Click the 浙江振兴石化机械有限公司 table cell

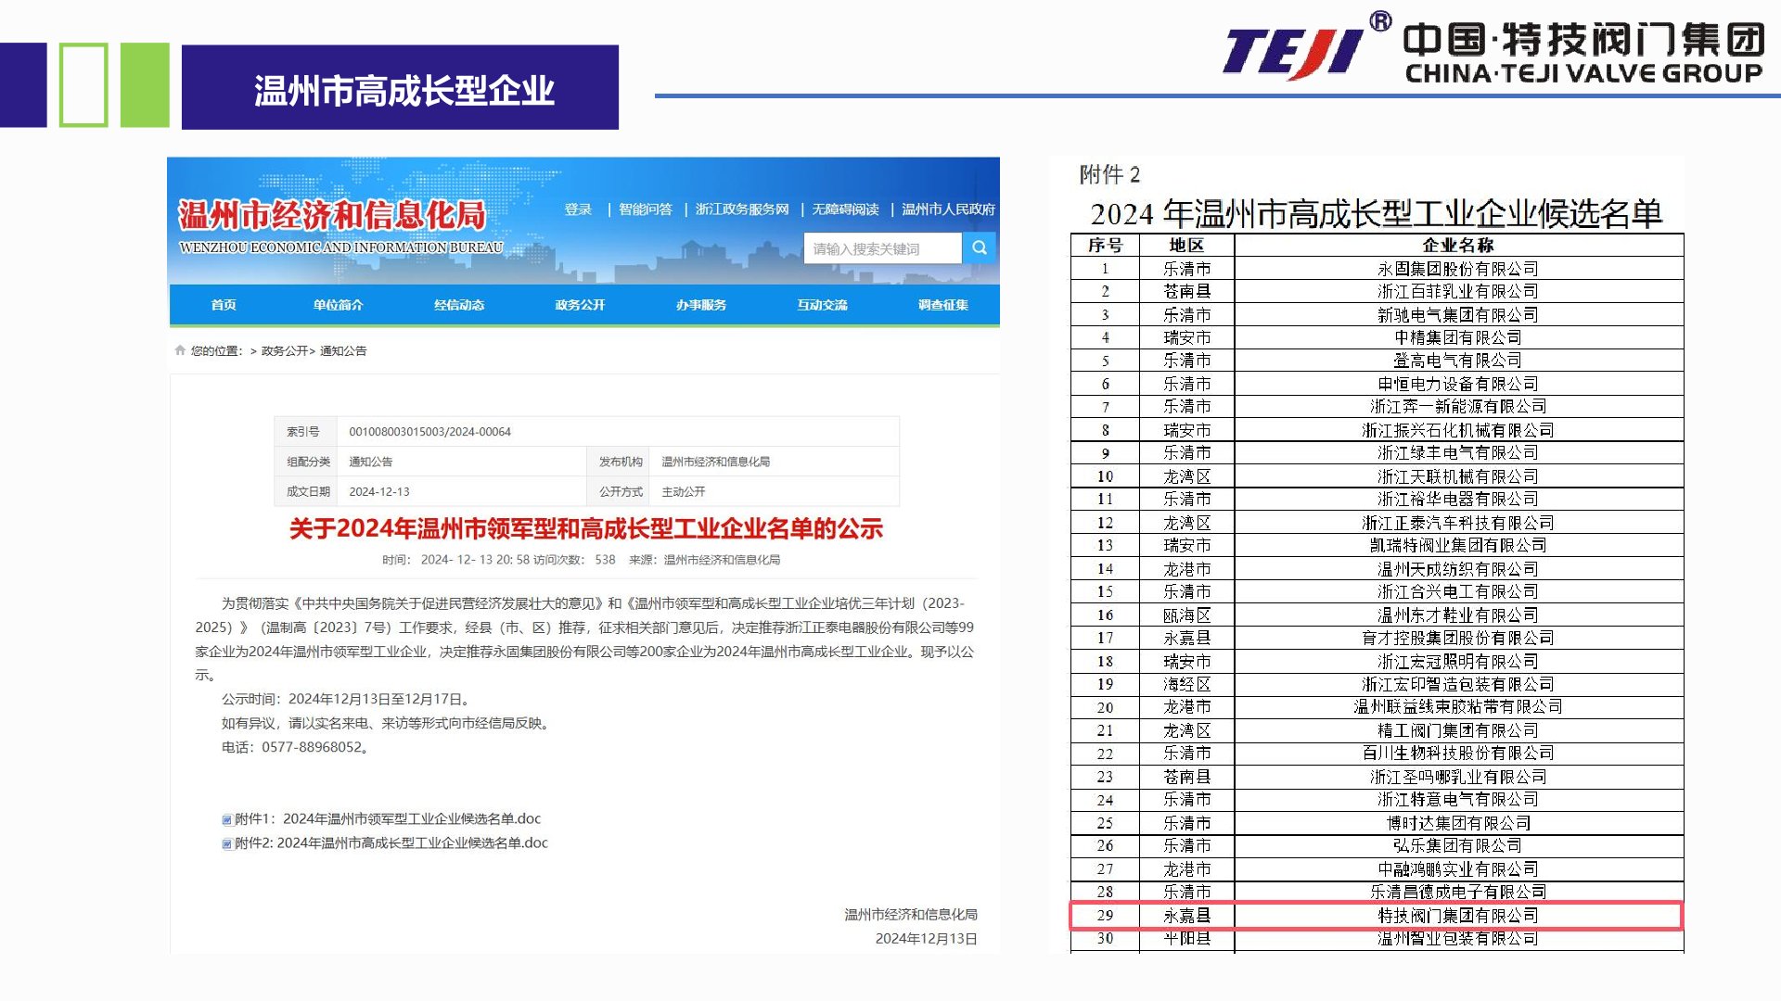click(1458, 430)
